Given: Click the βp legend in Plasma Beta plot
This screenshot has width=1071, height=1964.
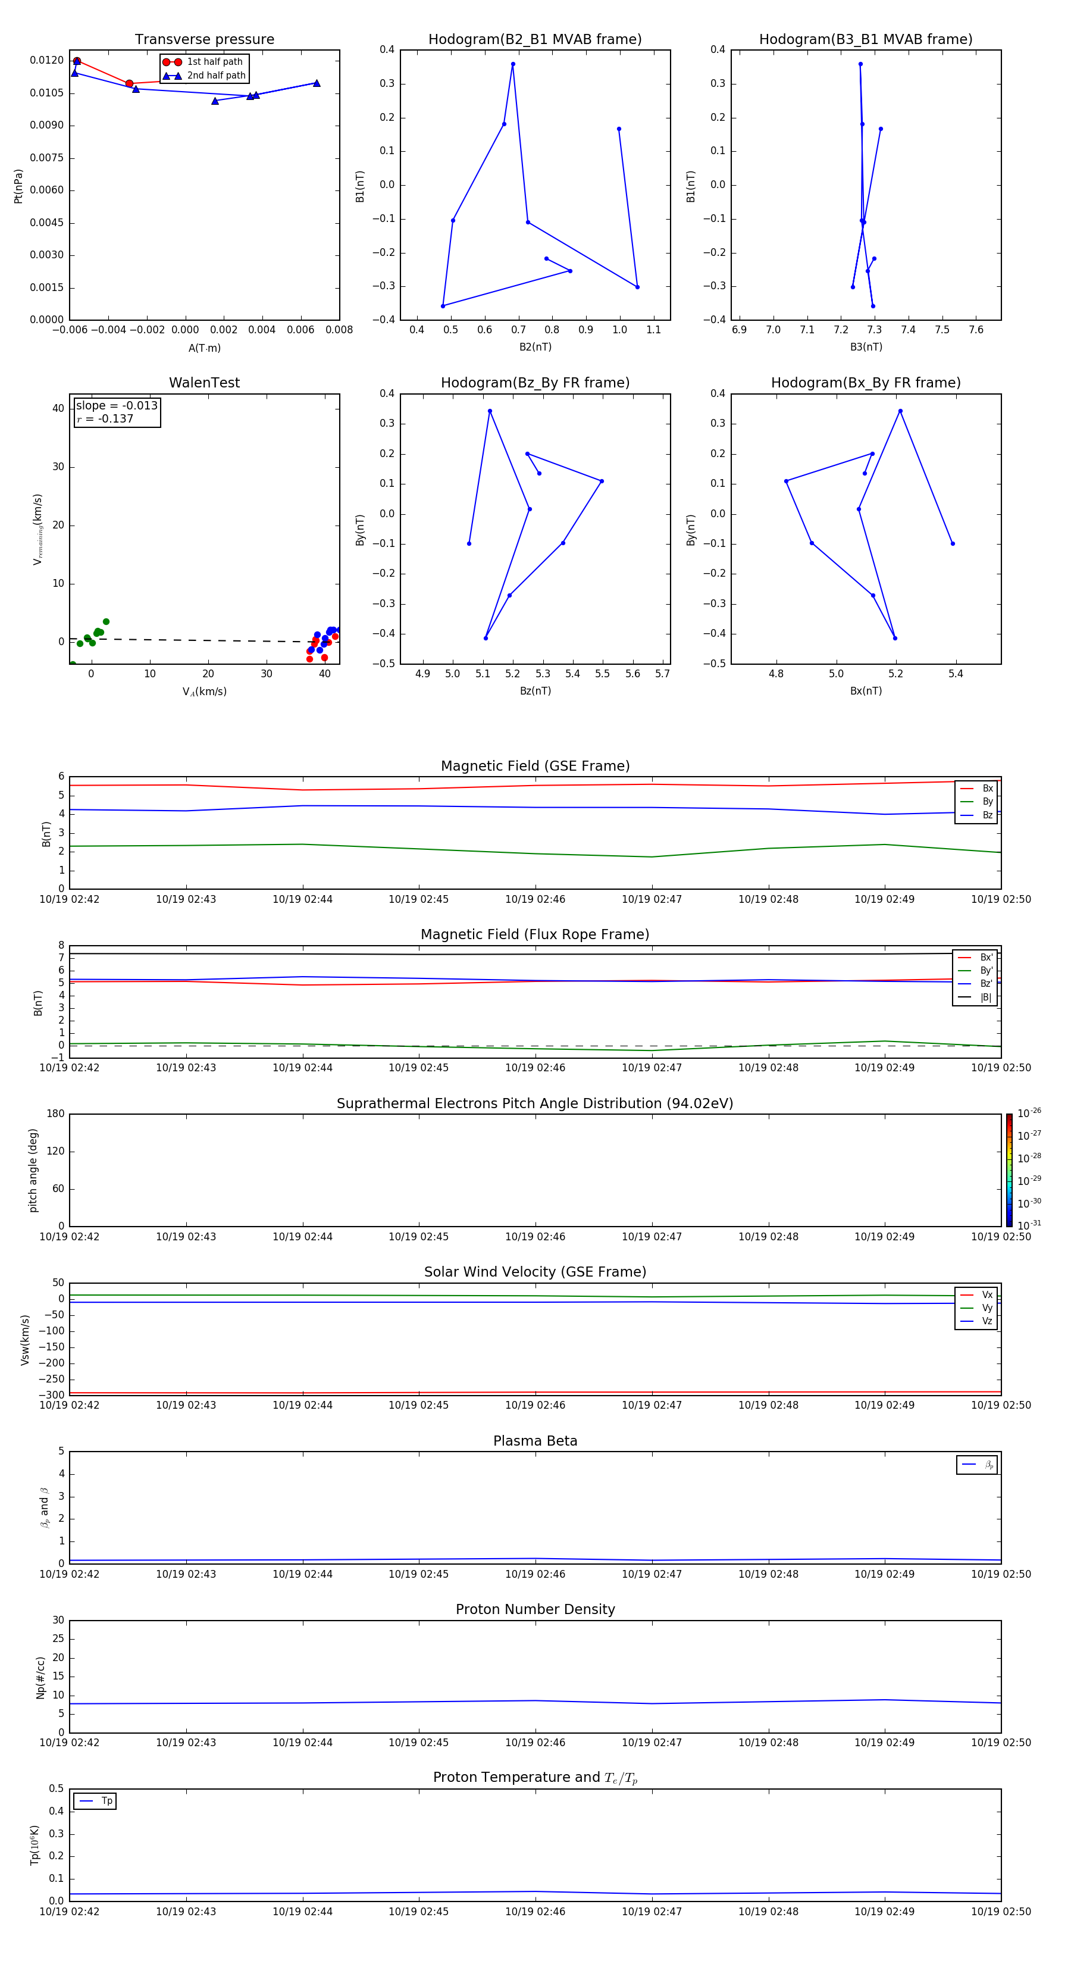Looking at the screenshot, I should 976,1465.
